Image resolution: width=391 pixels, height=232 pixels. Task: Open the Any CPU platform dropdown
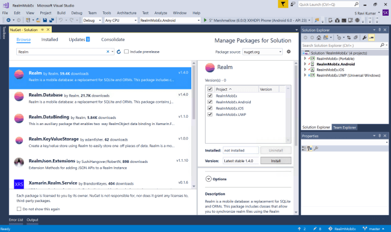click(x=121, y=20)
